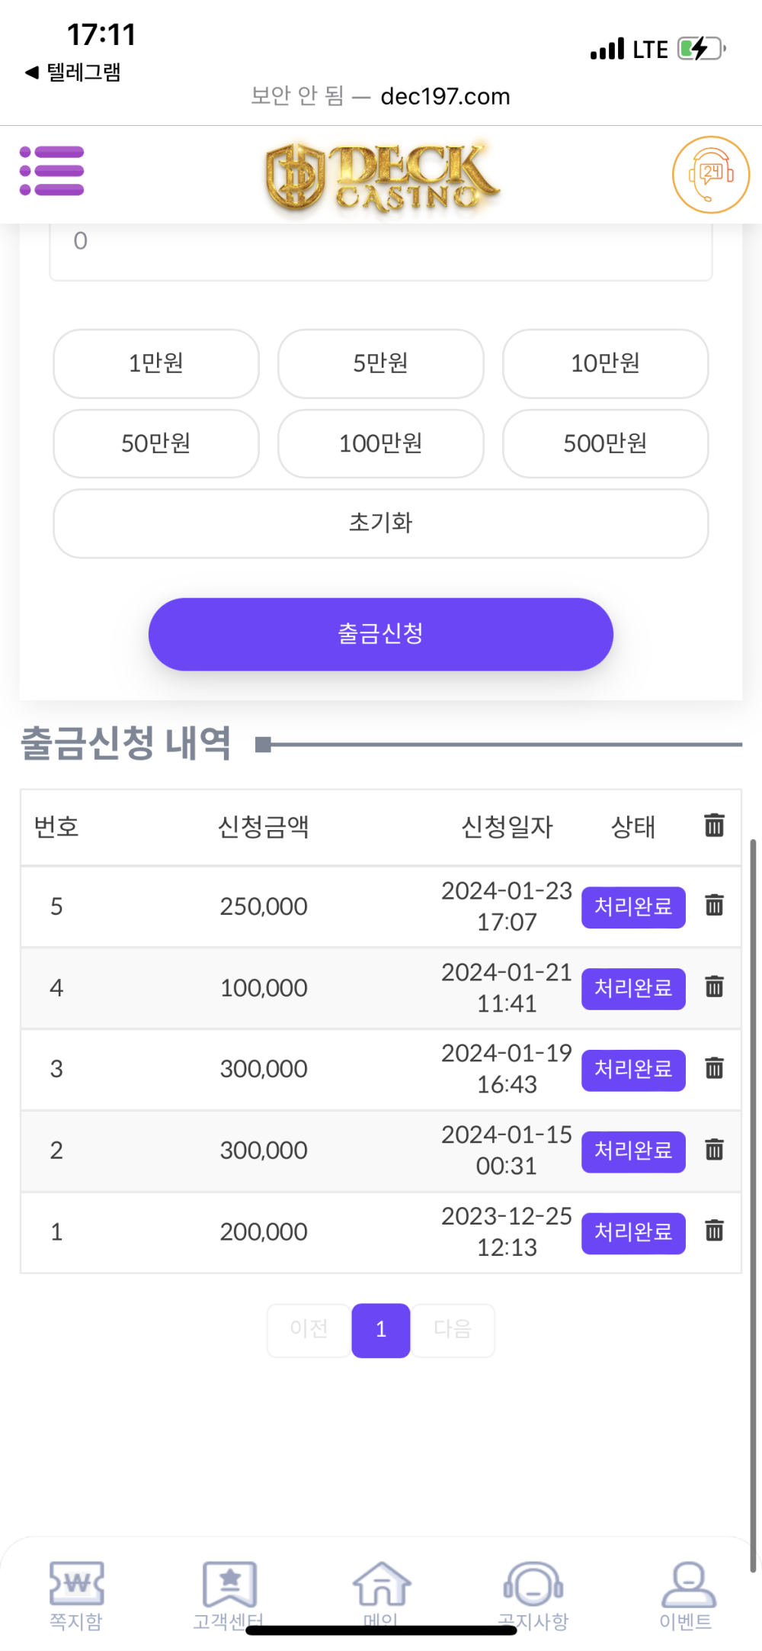
Task: Select the 1만원 amount button
Action: click(156, 363)
